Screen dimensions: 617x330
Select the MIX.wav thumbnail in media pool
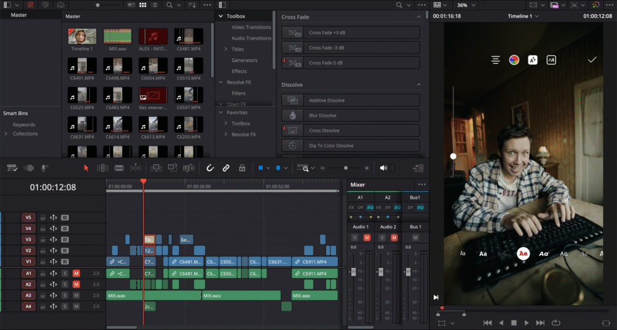pos(117,37)
